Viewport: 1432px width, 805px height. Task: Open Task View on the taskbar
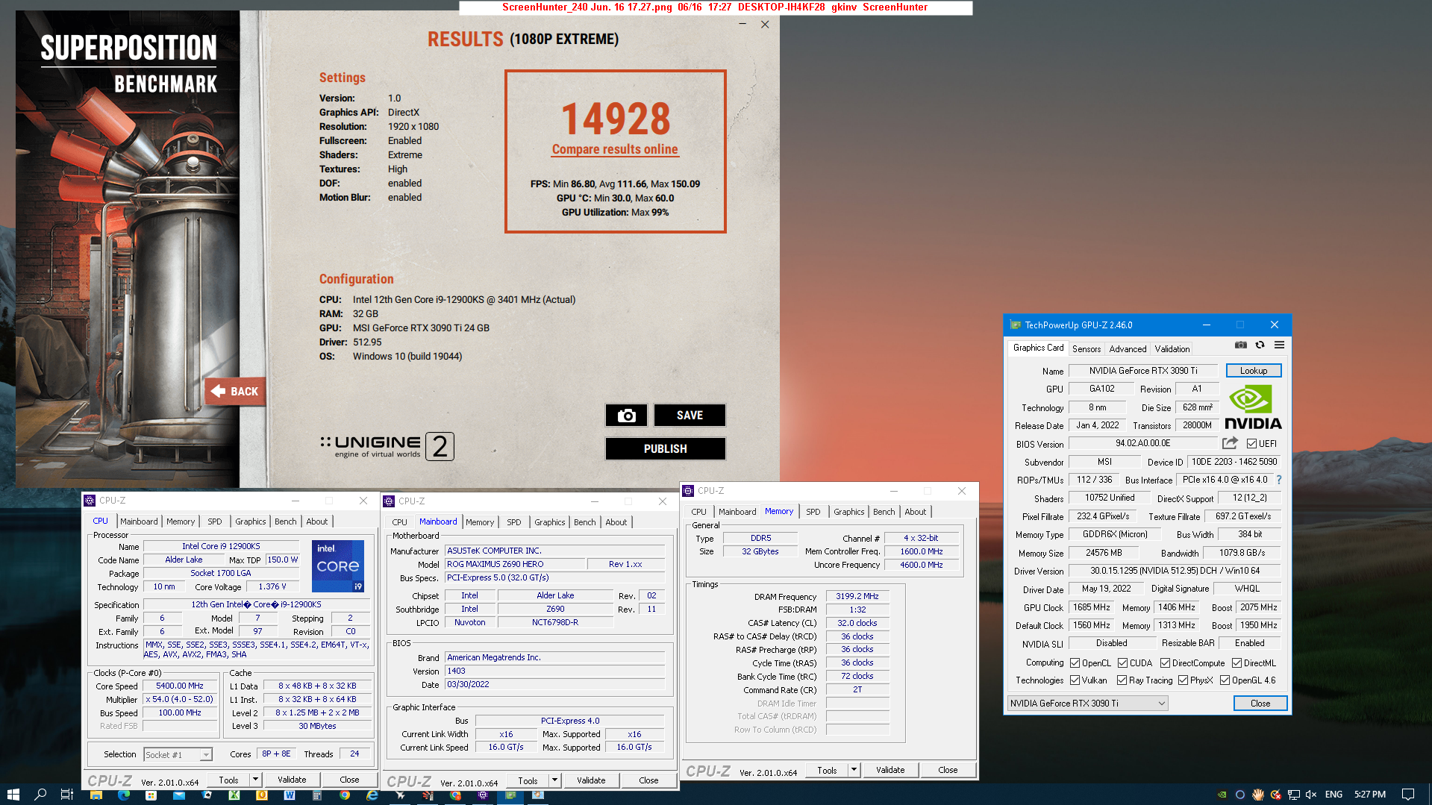click(66, 795)
